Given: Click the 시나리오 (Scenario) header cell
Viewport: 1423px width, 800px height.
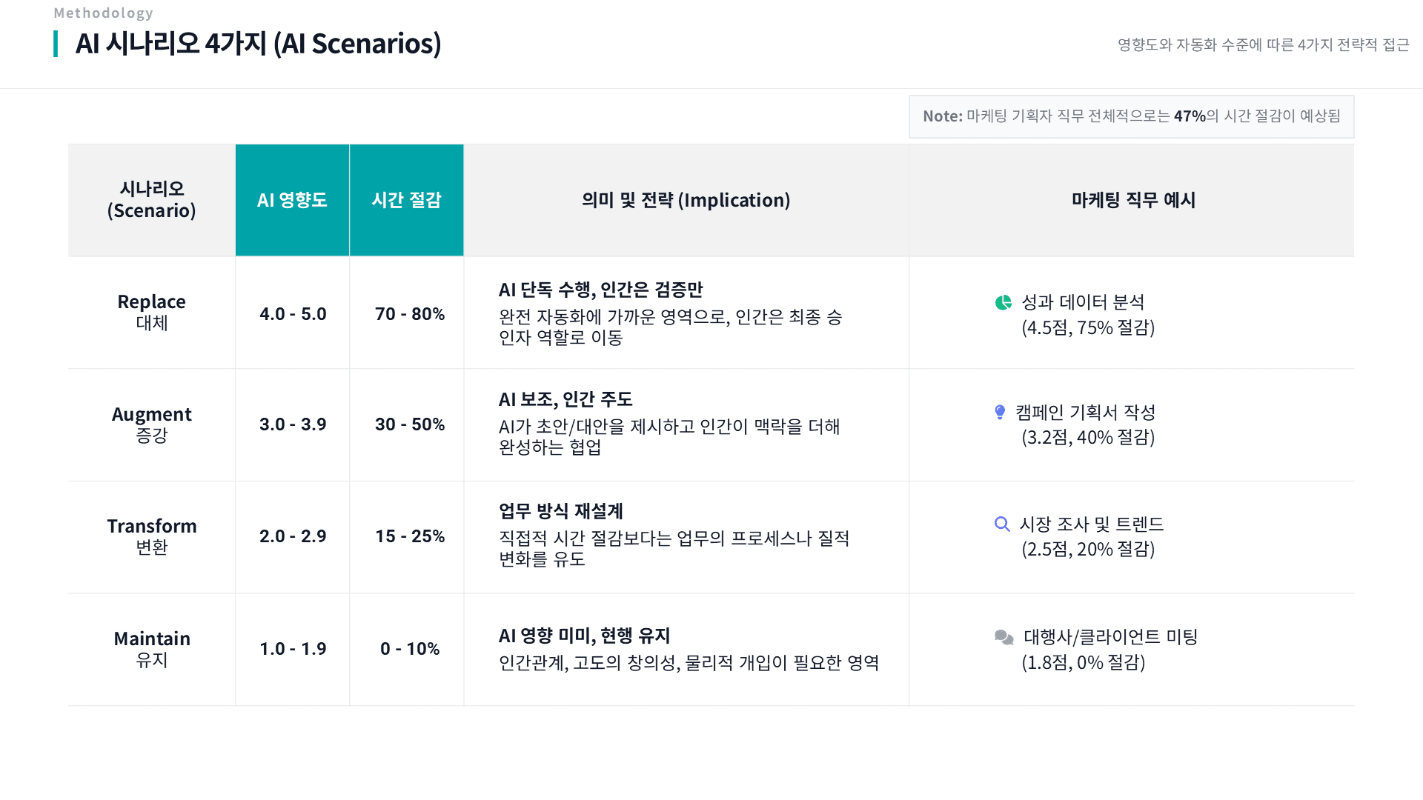Looking at the screenshot, I should point(151,200).
